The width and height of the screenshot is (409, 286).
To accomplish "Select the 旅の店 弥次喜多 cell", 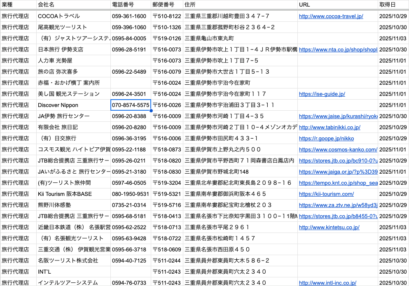I will click(73, 72).
